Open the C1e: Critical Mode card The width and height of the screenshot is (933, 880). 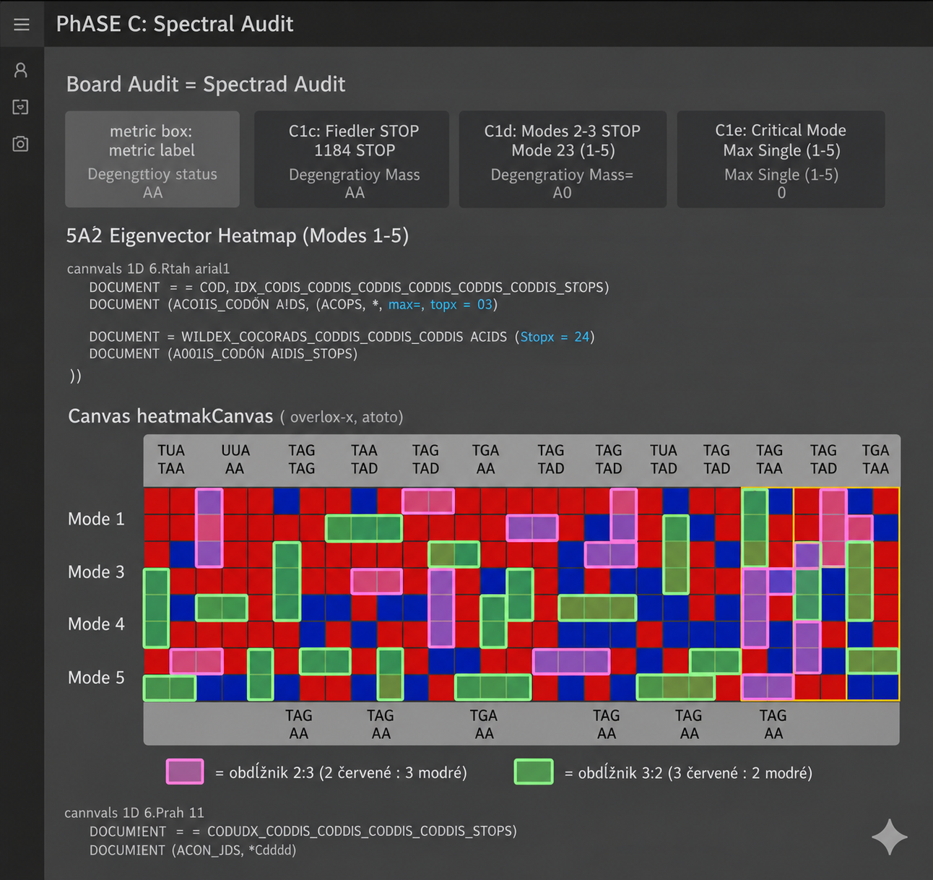click(781, 159)
